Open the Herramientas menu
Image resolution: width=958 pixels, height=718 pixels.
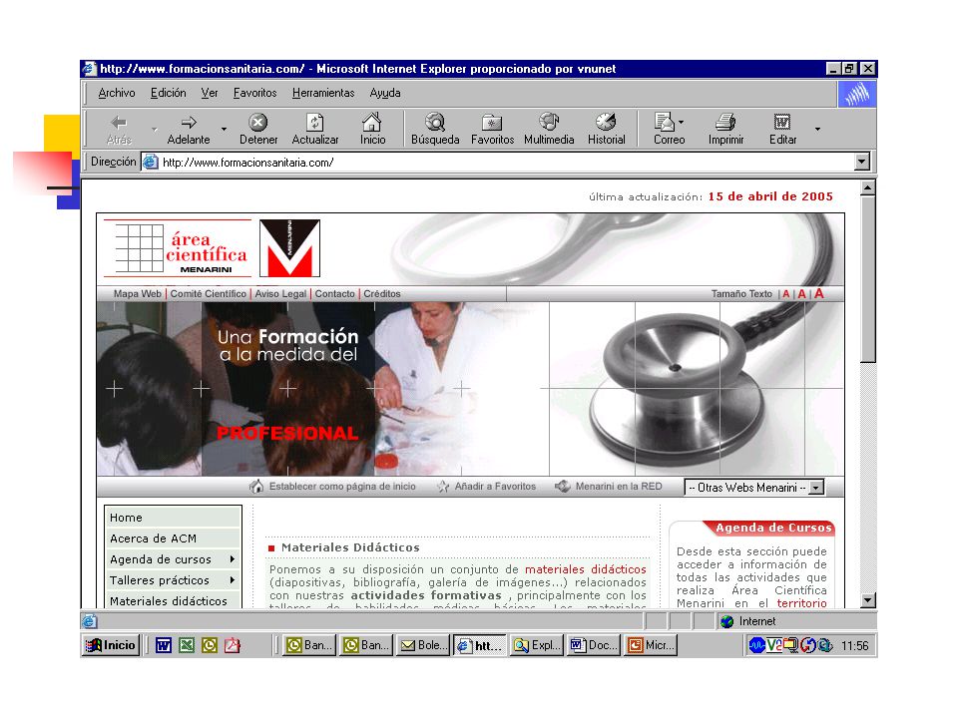tap(323, 93)
